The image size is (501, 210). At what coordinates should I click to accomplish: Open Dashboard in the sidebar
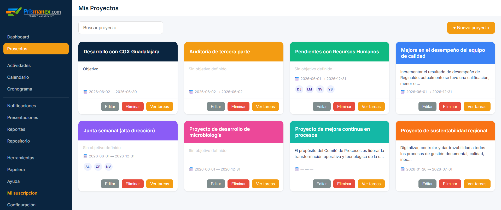click(x=36, y=37)
